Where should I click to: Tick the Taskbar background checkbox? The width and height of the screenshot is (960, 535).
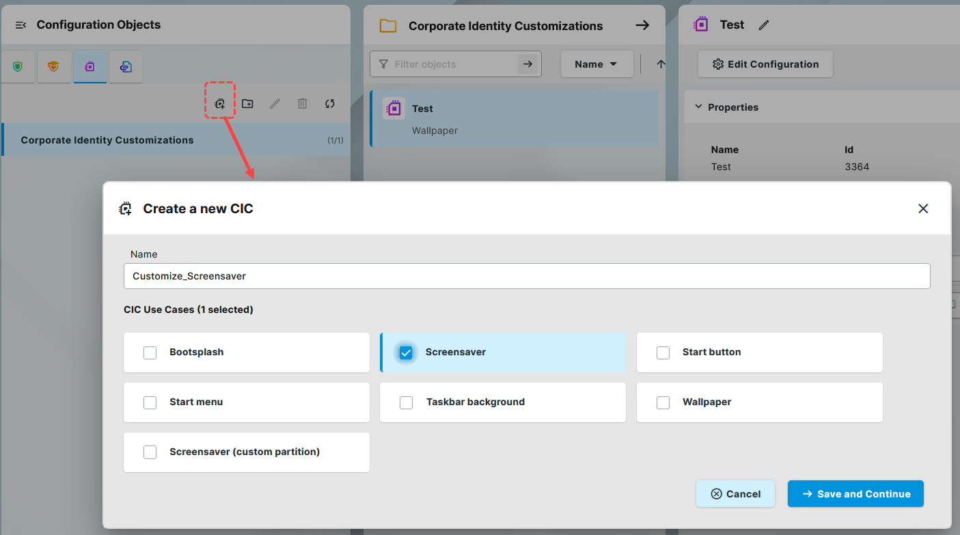[x=406, y=402]
